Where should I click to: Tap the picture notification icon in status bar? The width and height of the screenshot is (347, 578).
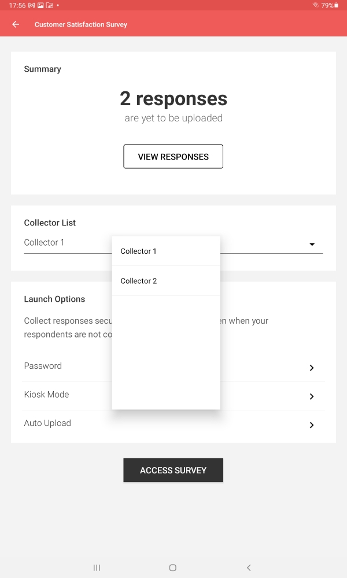[x=40, y=5]
